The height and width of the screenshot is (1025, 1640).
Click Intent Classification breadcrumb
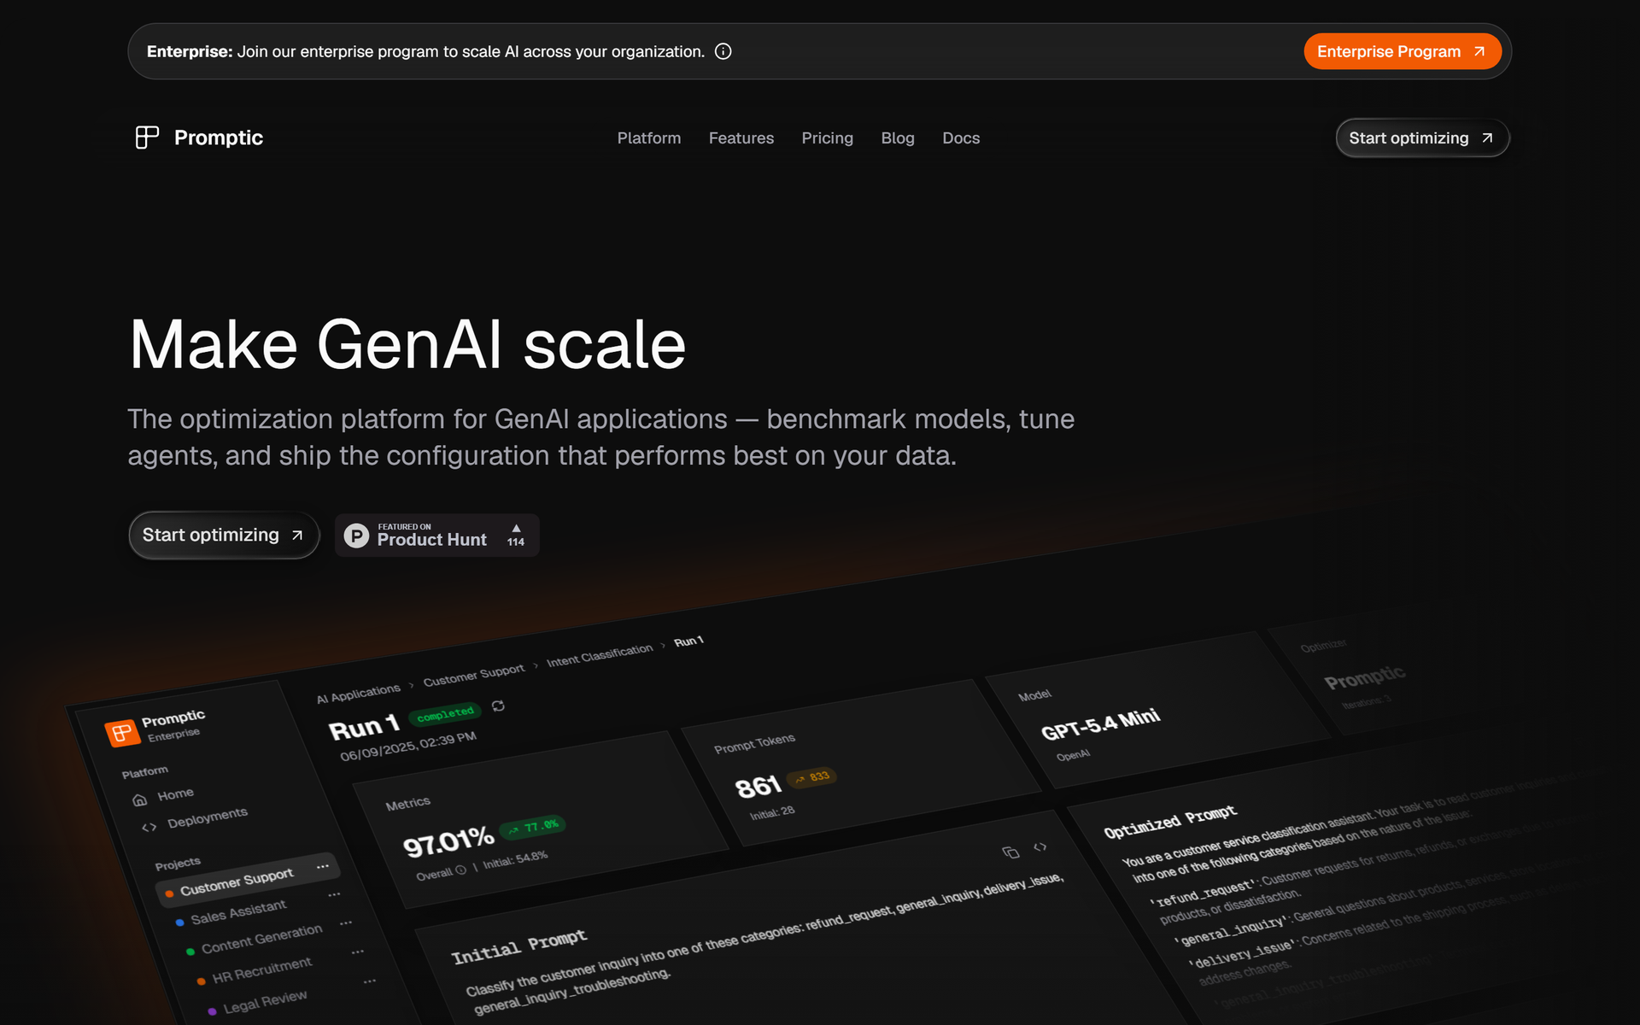pos(600,655)
